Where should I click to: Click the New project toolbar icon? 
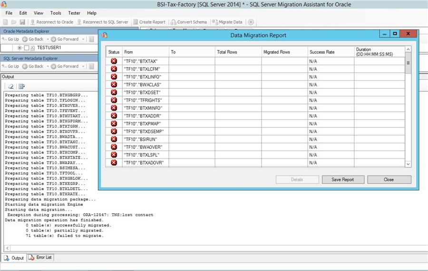coord(6,22)
